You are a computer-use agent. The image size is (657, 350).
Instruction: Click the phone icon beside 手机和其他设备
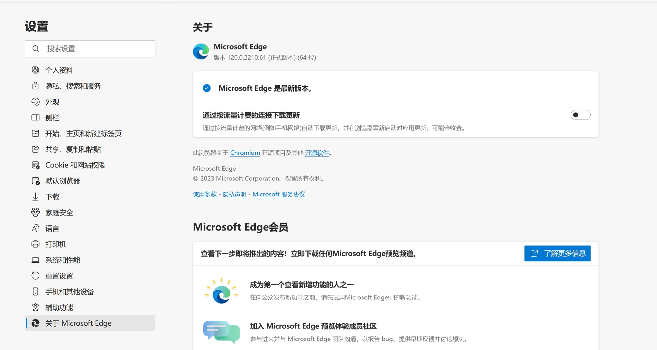(x=35, y=292)
